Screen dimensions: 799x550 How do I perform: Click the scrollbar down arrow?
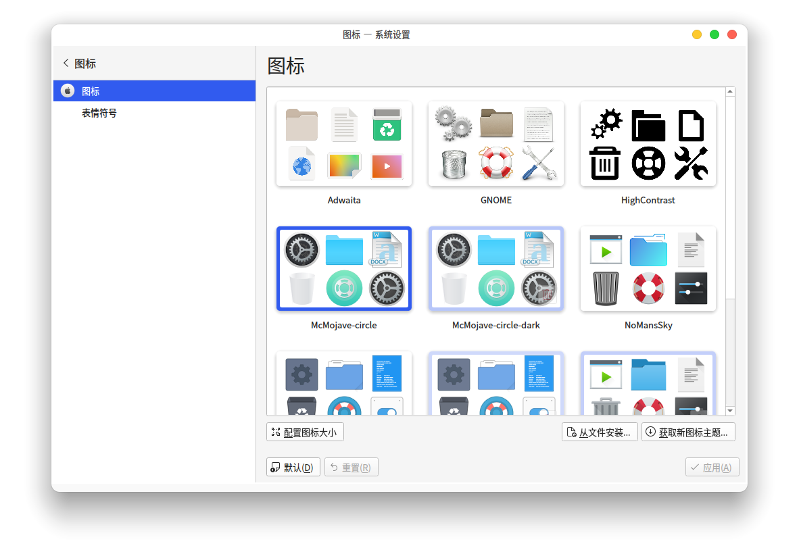pos(730,410)
